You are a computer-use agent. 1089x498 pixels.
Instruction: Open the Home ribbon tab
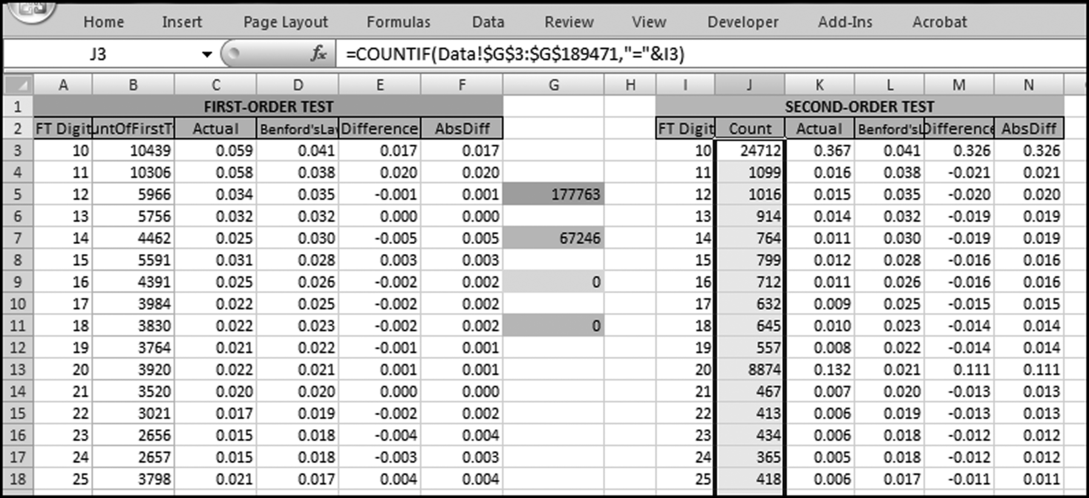point(103,22)
